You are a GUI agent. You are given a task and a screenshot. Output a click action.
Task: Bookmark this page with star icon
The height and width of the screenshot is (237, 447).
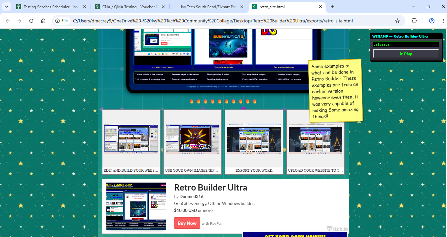pos(397,21)
